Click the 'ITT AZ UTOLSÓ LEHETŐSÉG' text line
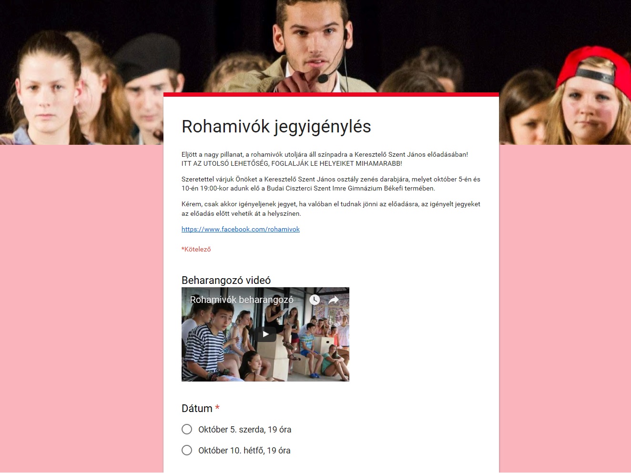Viewport: 631px width, 473px height. [292, 163]
